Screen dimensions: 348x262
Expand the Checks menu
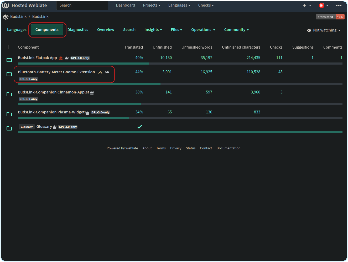pyautogui.click(x=206, y=5)
